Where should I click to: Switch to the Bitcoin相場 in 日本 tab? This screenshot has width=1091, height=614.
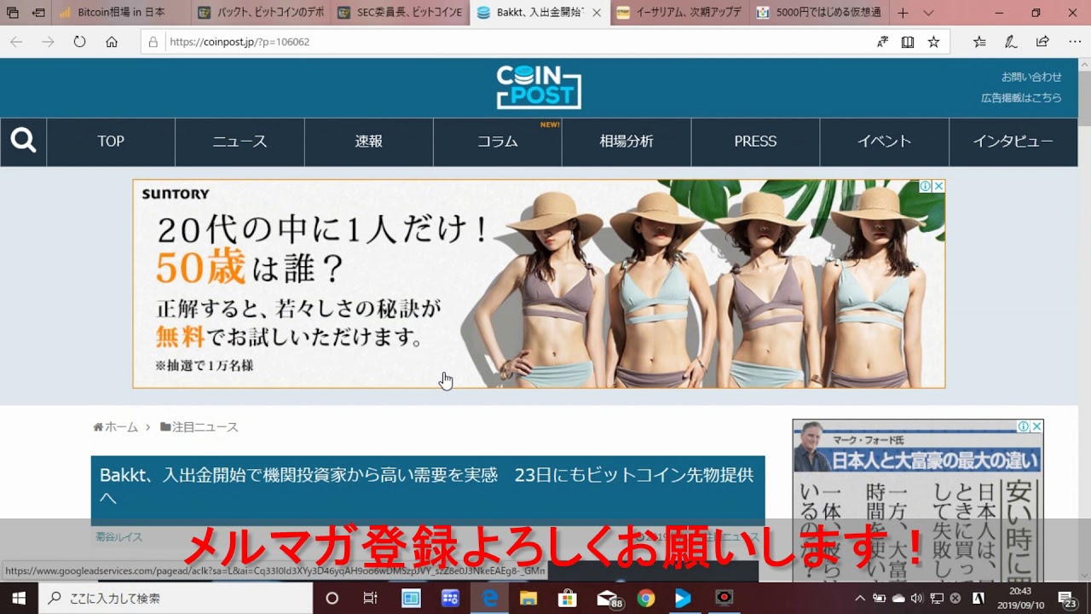pos(121,13)
